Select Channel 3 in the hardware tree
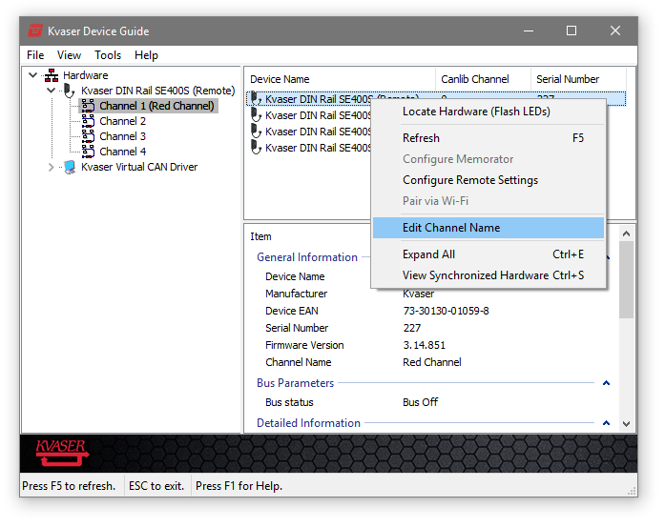Image resolution: width=665 pixels, height=528 pixels. (122, 136)
